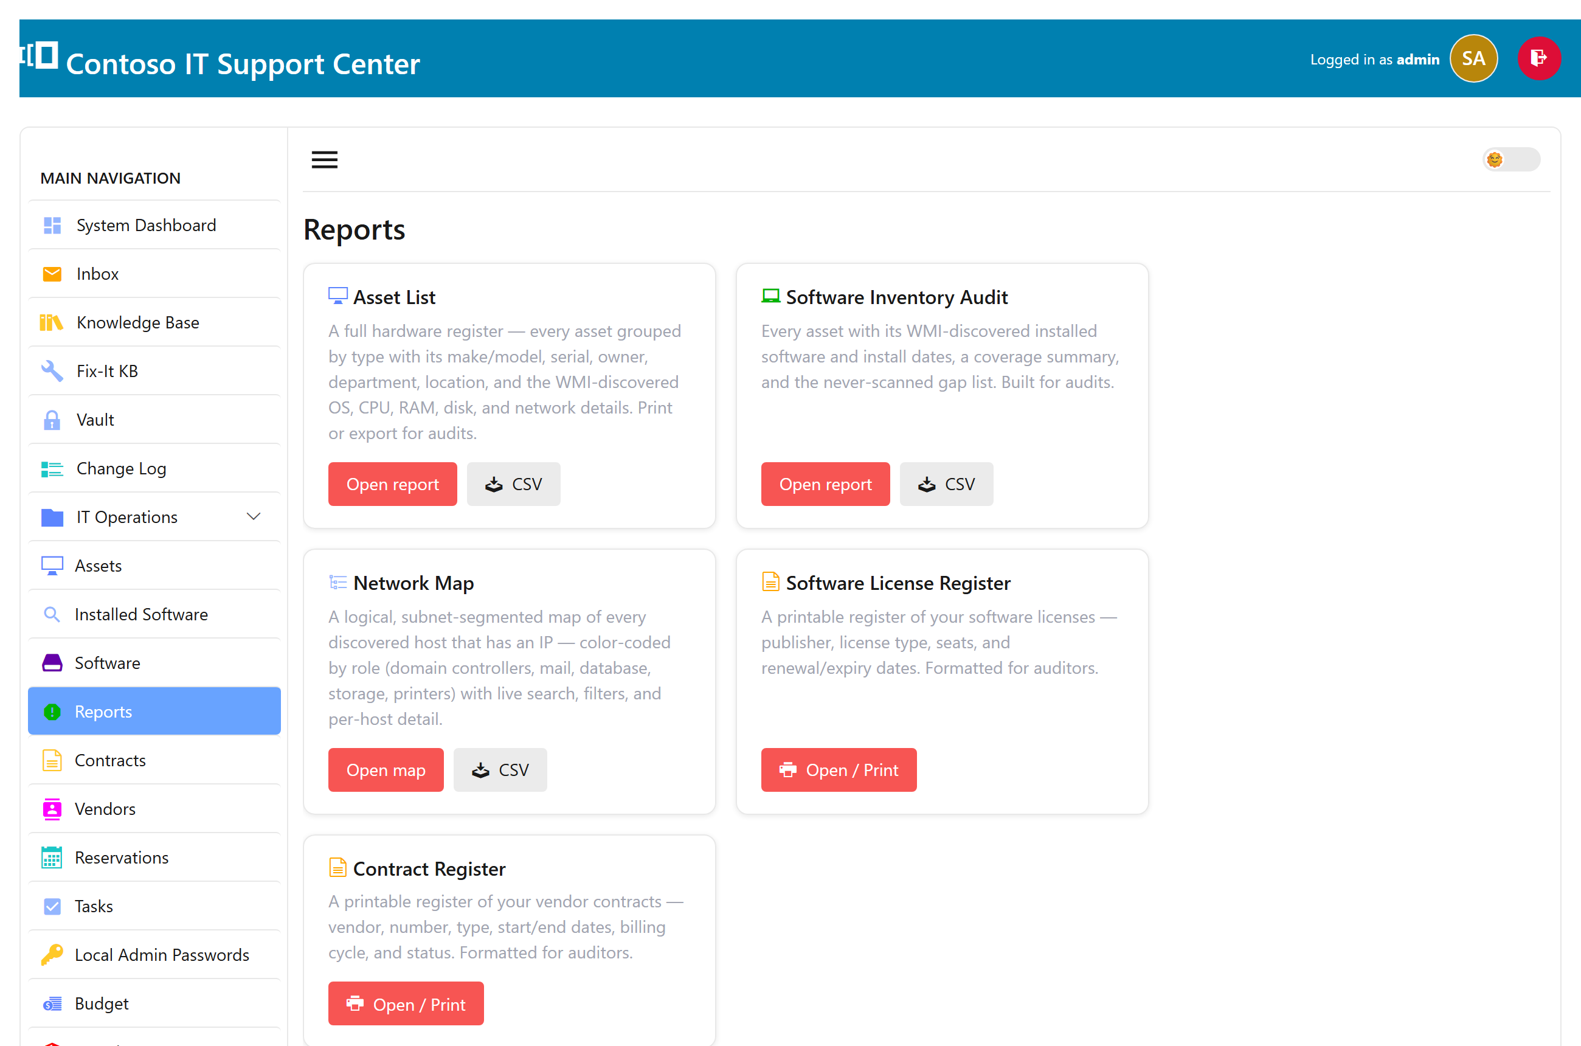Click the IT Operations folder icon

pos(52,517)
